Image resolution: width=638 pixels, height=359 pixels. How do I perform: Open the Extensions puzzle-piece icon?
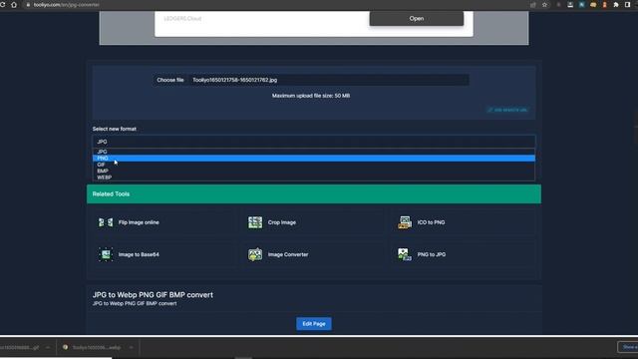click(616, 5)
